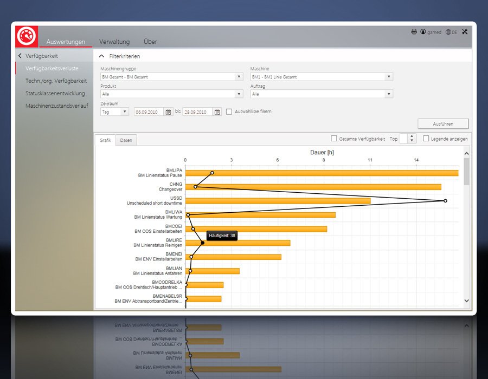Click the chart scrollbar up arrow
The width and height of the screenshot is (488, 379).
tap(466, 153)
